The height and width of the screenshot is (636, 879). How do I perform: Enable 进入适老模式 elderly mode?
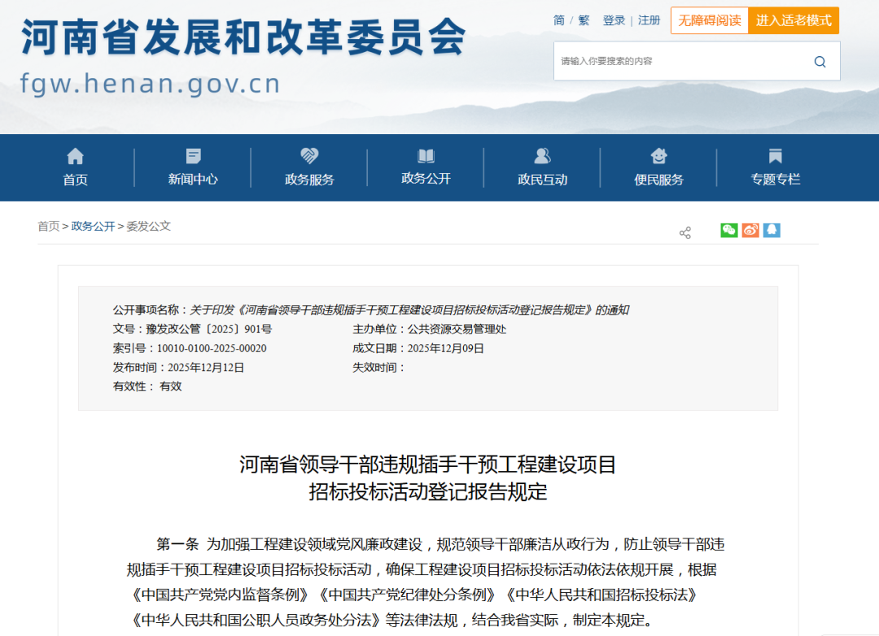(793, 20)
